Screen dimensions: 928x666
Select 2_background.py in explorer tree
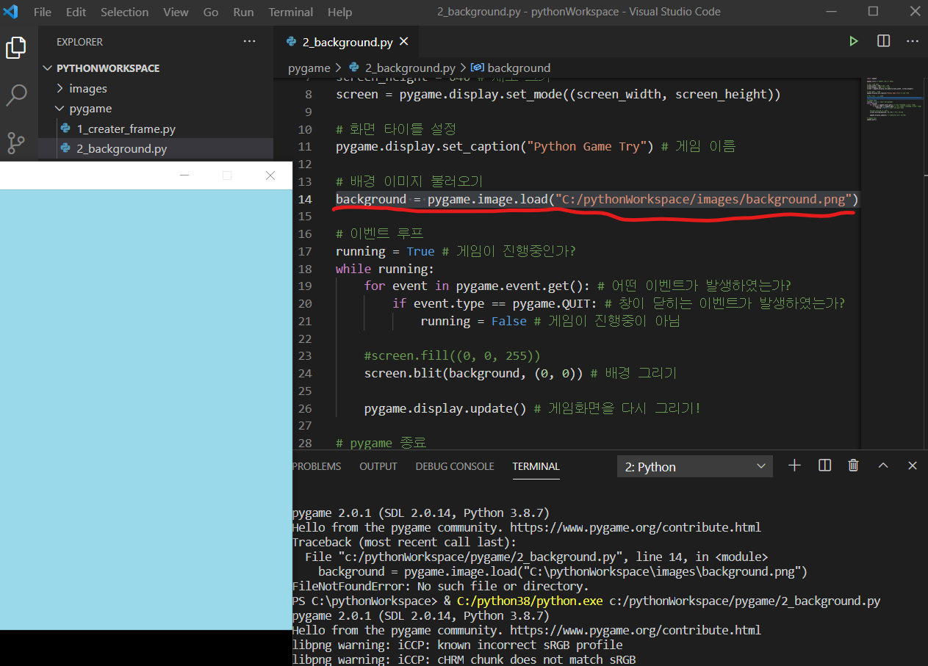(156, 148)
